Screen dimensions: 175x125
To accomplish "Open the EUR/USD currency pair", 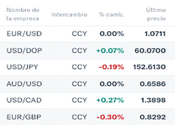I will (x=24, y=34).
